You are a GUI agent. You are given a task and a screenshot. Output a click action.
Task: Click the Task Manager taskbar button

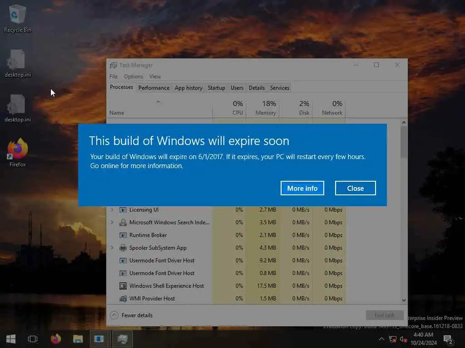(122, 339)
